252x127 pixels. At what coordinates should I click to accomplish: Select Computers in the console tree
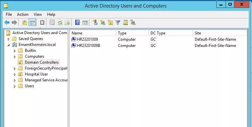click(34, 56)
